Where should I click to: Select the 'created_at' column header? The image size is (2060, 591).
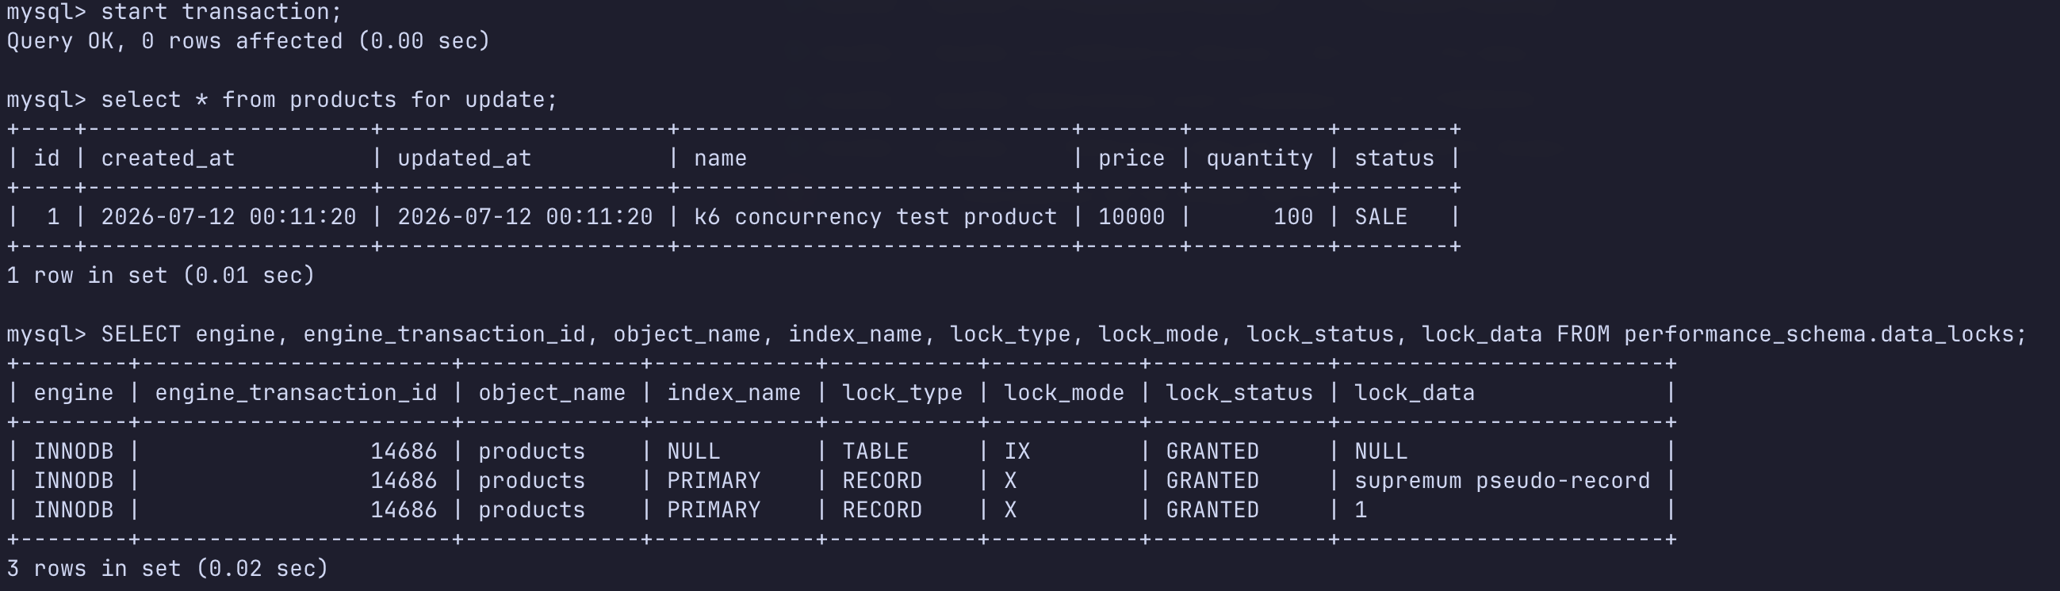tap(168, 158)
